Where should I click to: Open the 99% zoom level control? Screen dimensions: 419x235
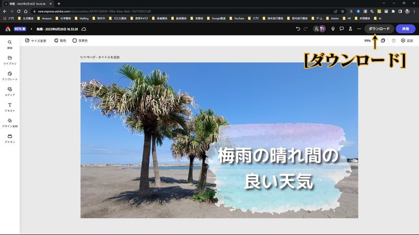pyautogui.click(x=368, y=41)
